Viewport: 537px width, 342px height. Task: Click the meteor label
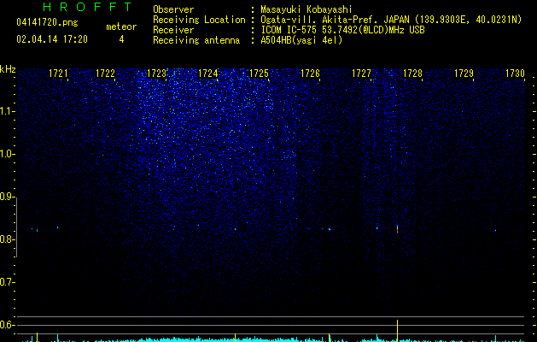click(x=121, y=27)
